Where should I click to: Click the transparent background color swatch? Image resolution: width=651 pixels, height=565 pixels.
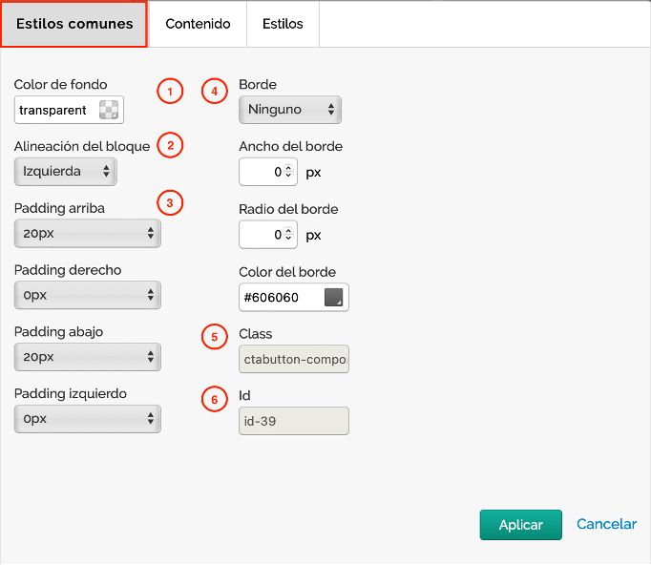coord(110,111)
